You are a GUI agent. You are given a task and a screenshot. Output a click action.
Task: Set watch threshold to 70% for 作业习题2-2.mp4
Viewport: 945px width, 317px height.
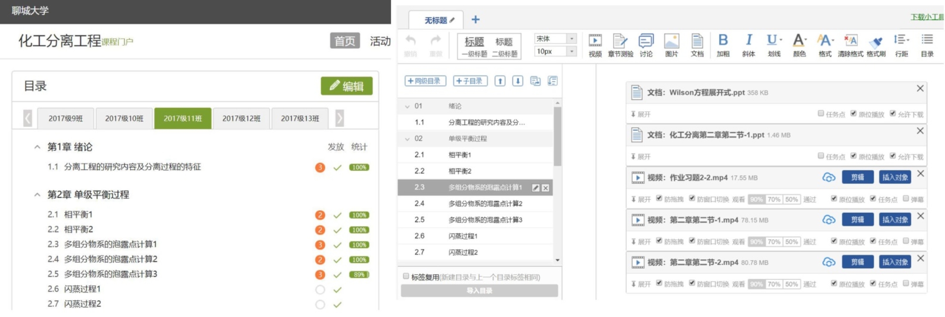[774, 199]
